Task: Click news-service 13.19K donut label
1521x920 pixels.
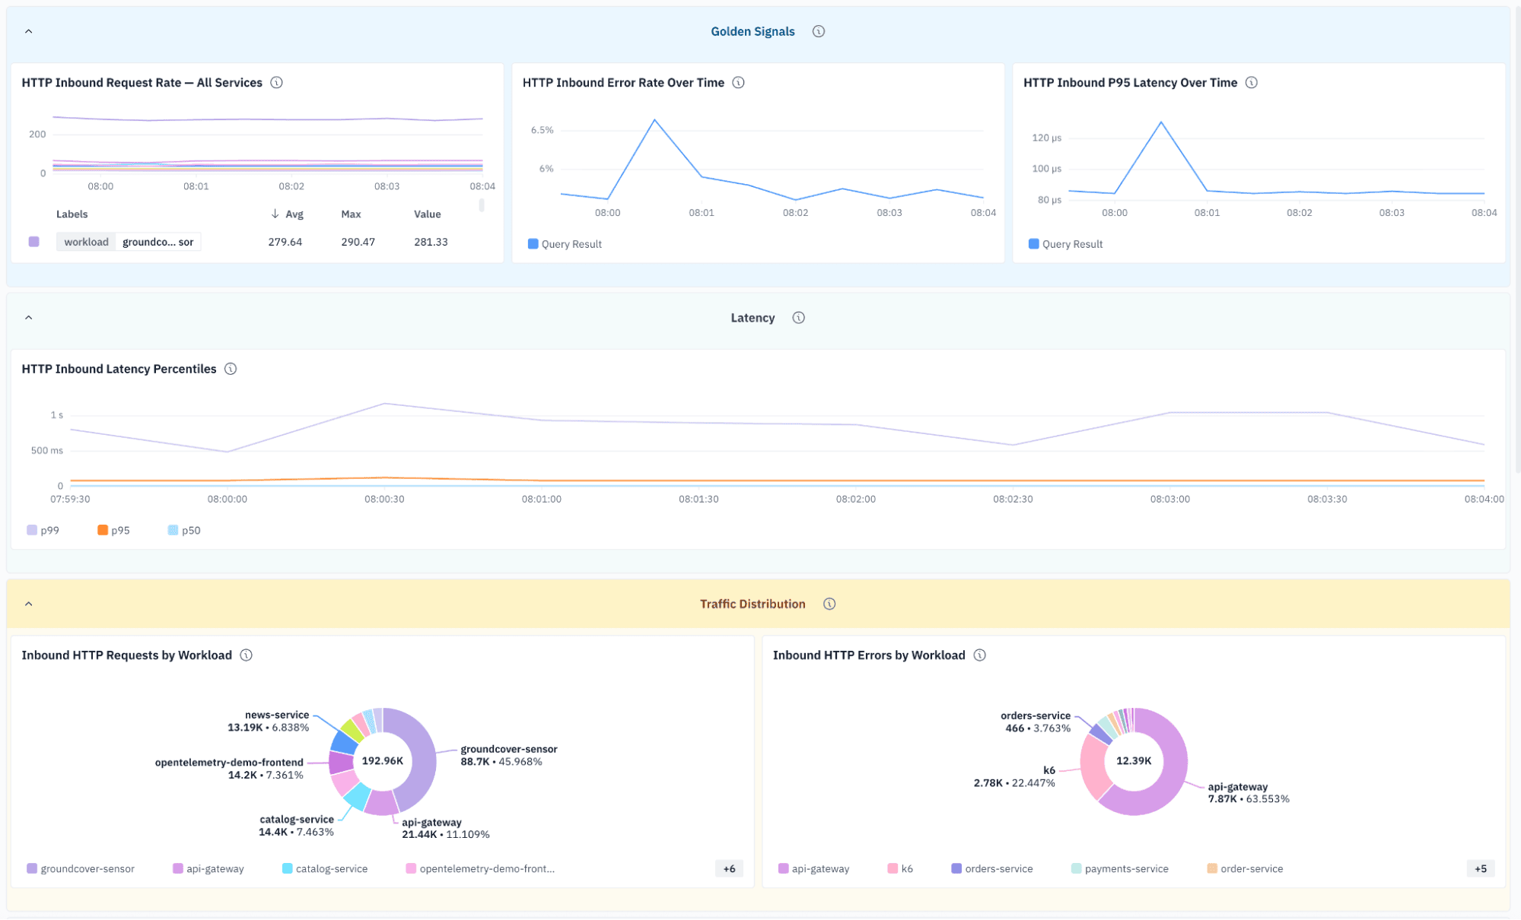Action: 269,721
